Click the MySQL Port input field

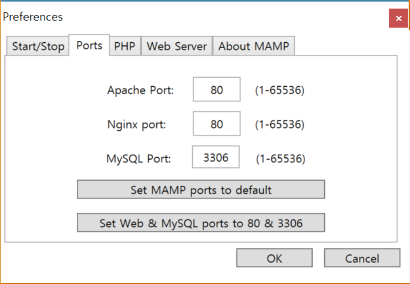(x=215, y=157)
